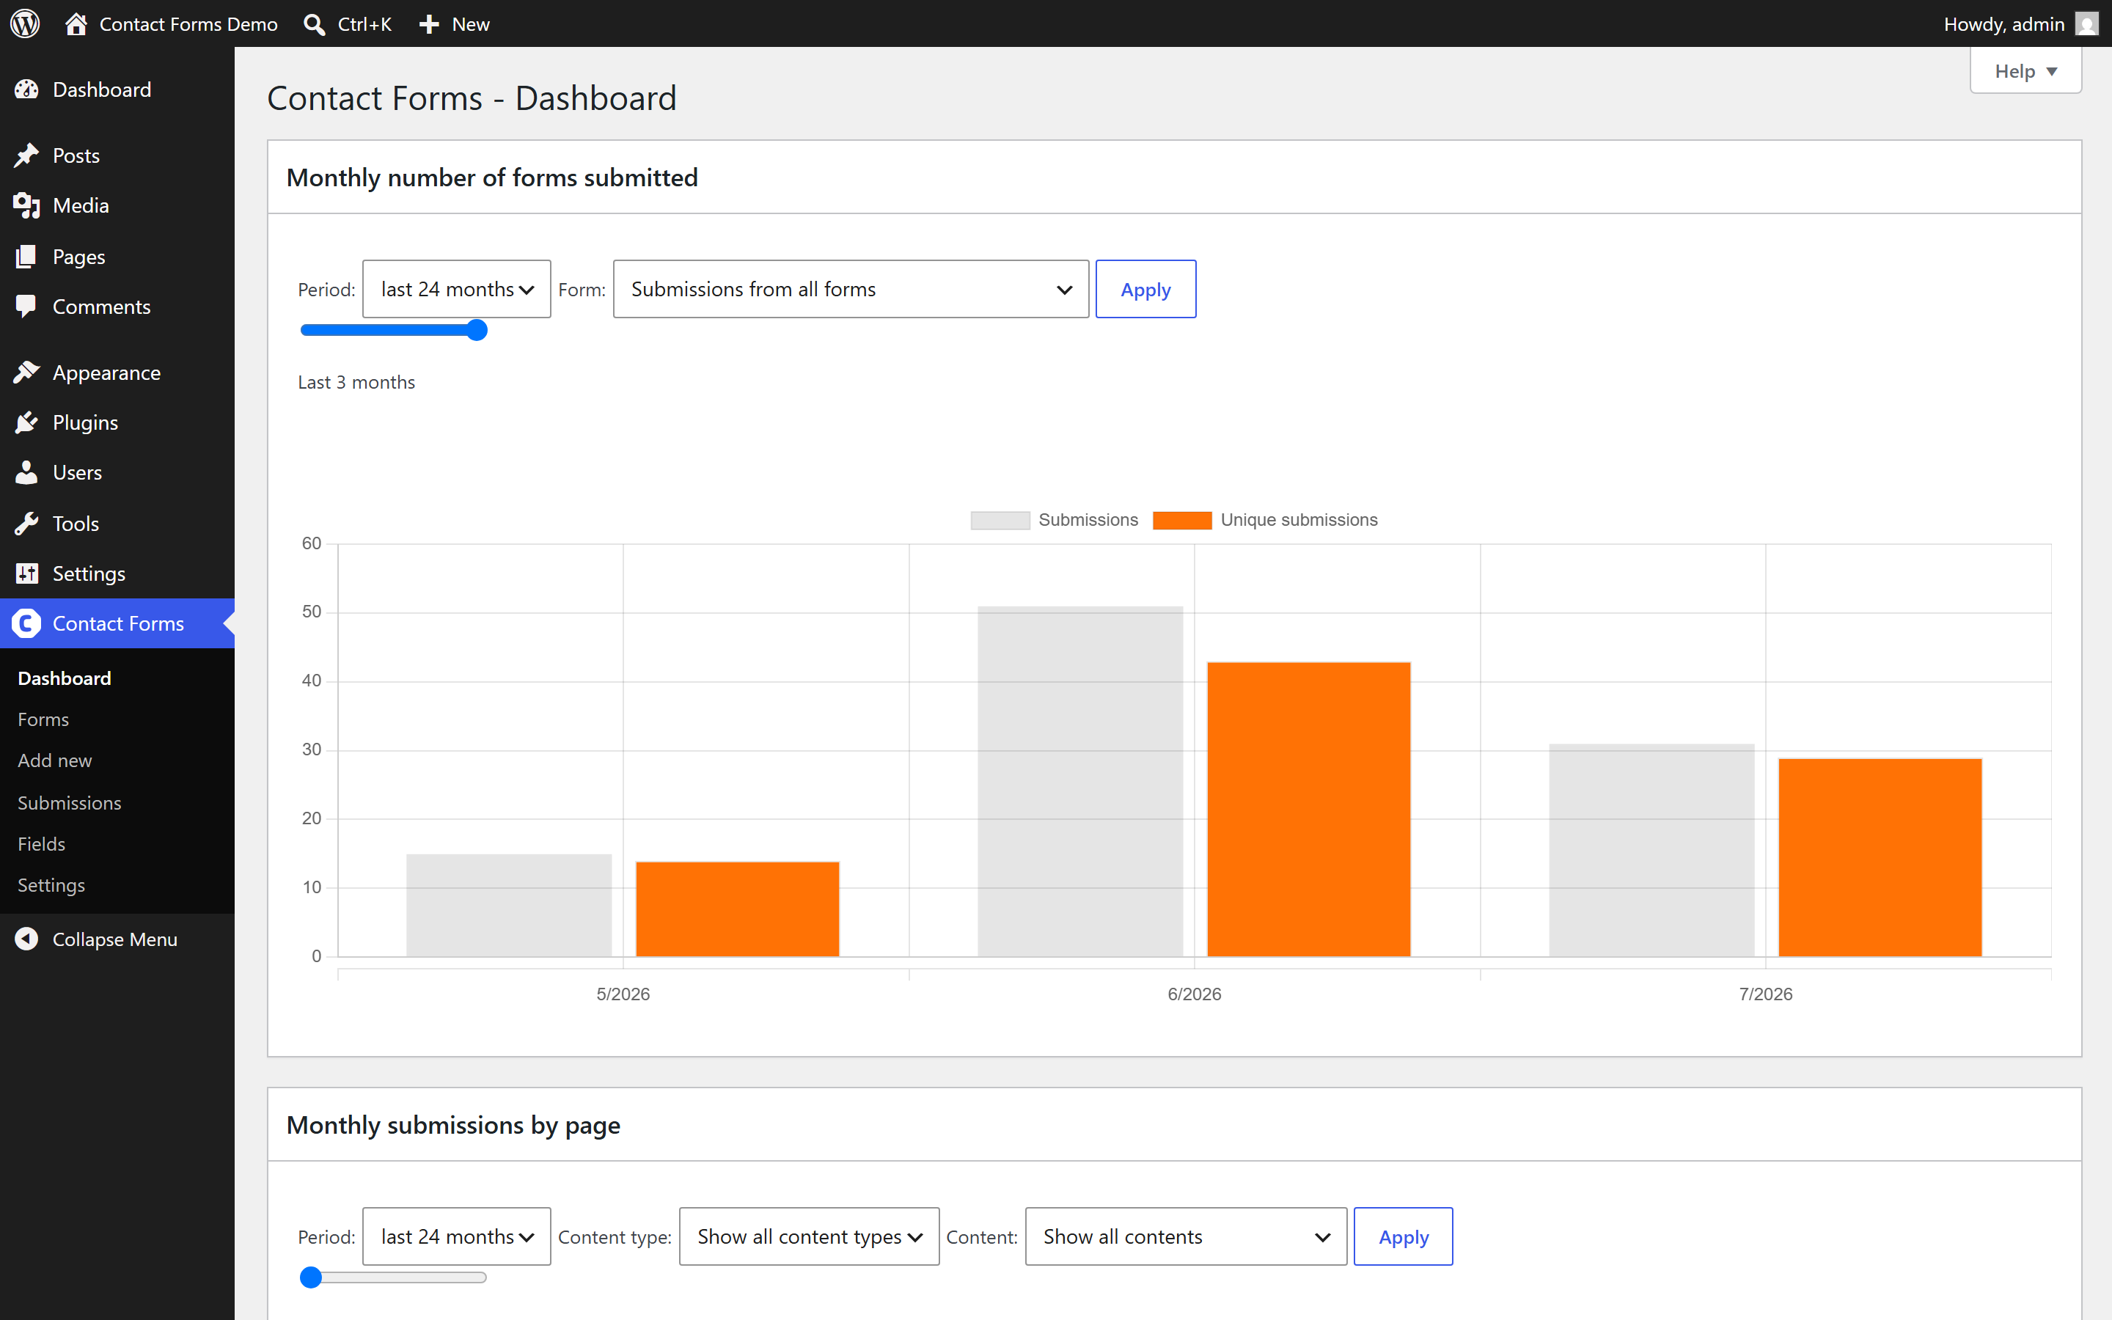The image size is (2112, 1320).
Task: Open the 'Show all content types' dropdown
Action: [809, 1237]
